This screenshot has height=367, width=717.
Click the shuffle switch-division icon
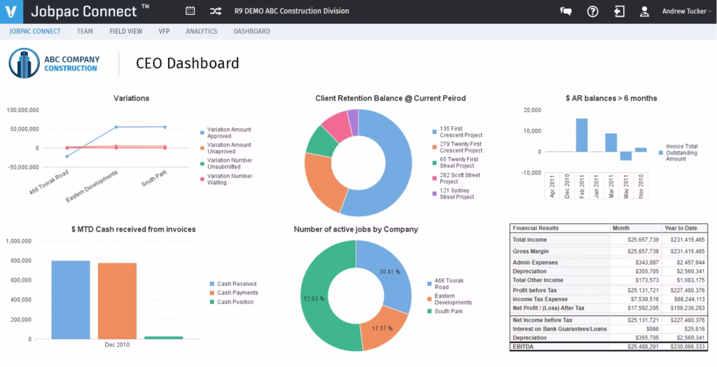[216, 11]
